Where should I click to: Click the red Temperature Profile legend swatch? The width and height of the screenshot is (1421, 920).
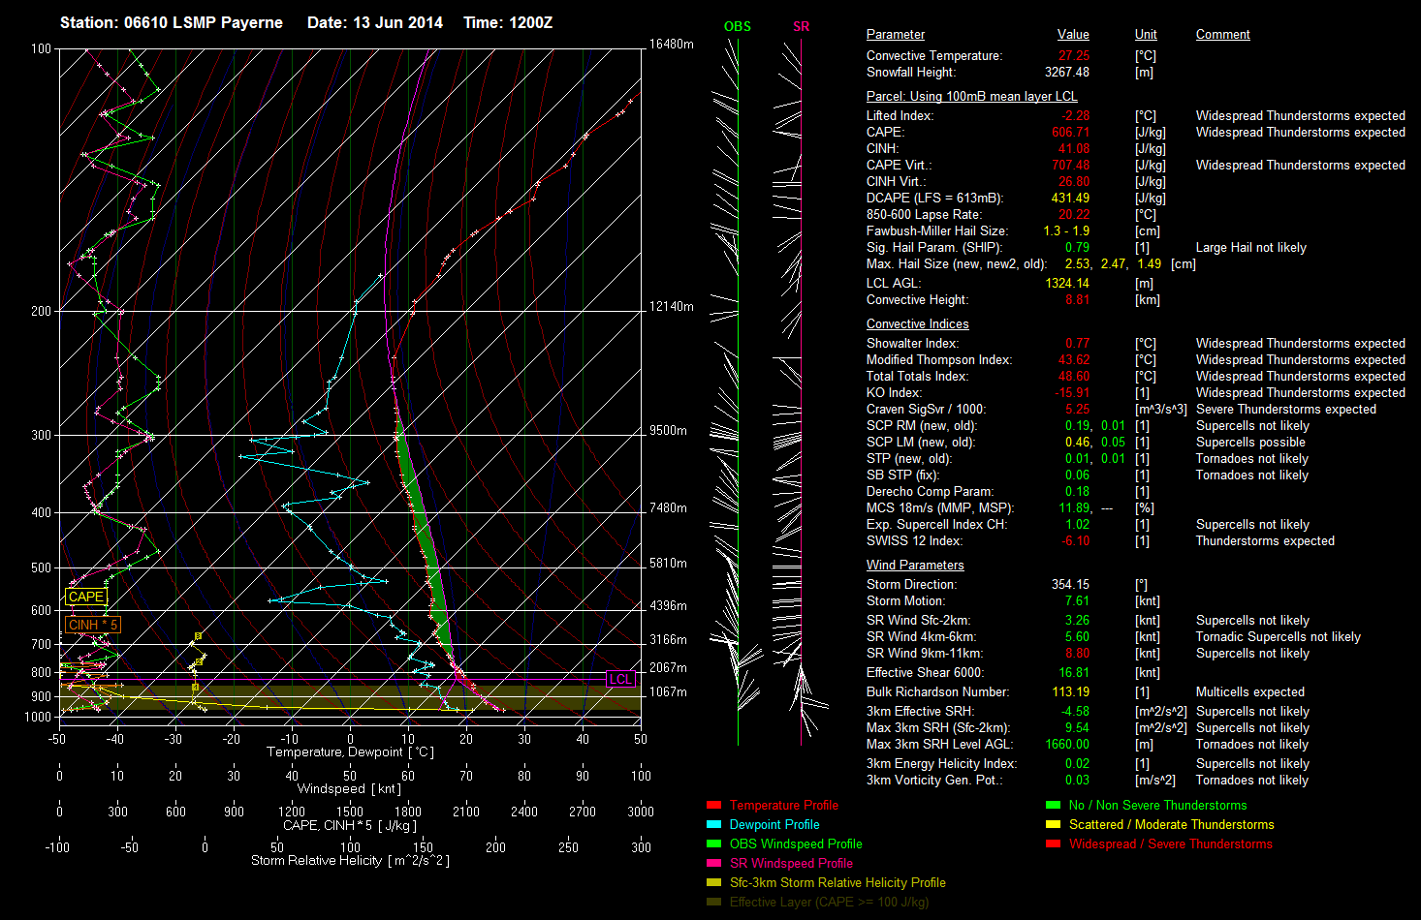pyautogui.click(x=713, y=805)
